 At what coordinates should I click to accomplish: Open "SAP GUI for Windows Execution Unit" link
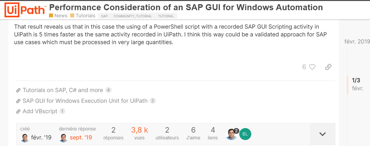85,101
